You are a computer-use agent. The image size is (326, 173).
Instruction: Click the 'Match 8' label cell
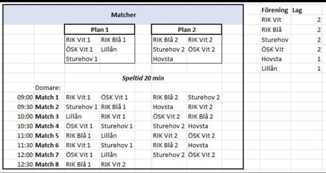tap(47, 165)
